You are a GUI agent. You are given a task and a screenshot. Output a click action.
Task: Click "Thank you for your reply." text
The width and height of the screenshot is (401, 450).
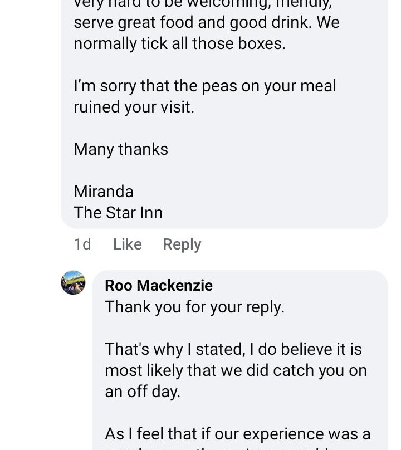point(194,307)
